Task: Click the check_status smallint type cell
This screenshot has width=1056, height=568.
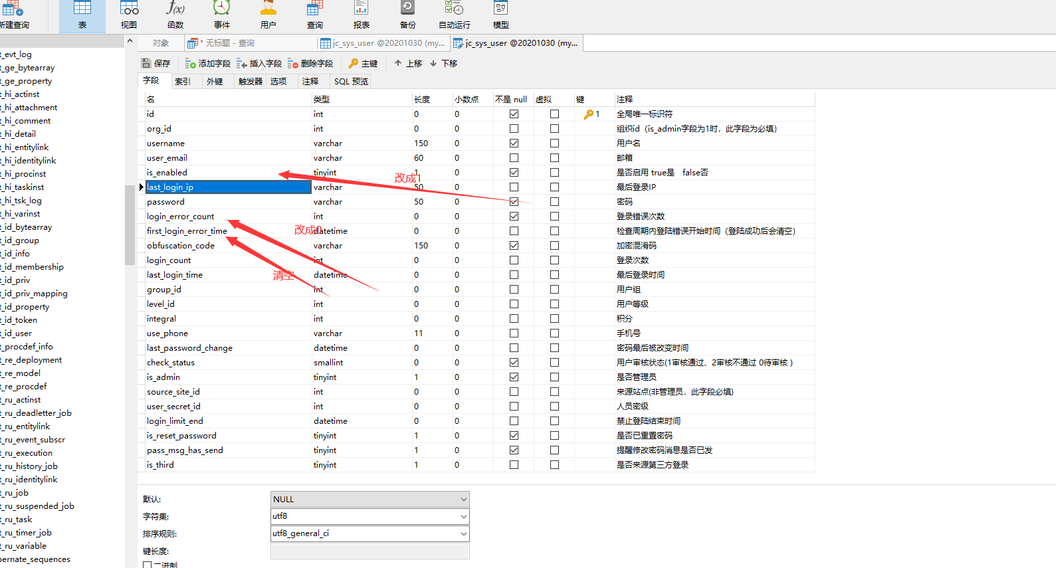Action: click(x=362, y=363)
